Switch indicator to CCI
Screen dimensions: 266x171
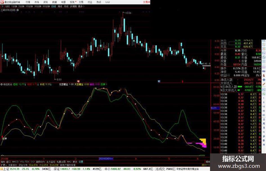(33, 162)
